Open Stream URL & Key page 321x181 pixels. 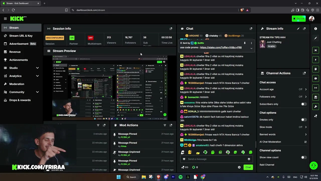click(x=21, y=36)
